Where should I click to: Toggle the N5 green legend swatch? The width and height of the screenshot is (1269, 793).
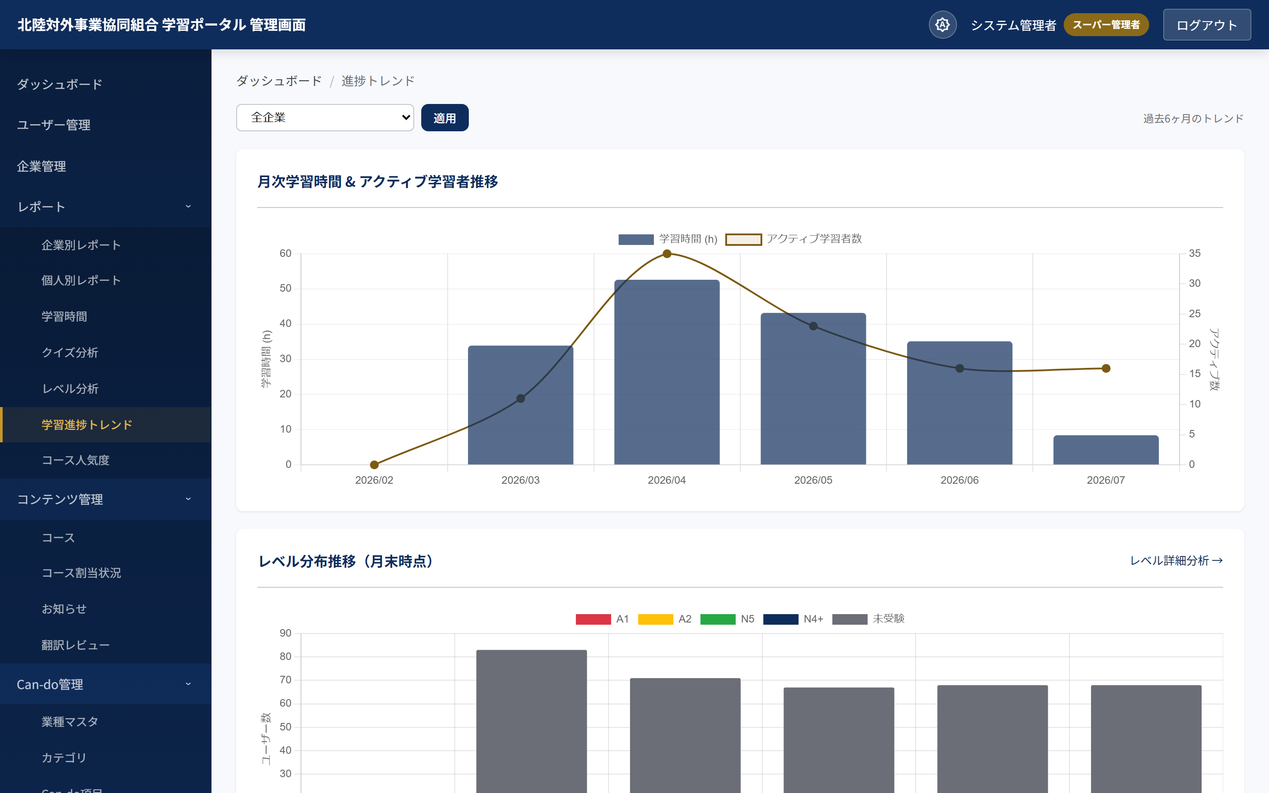pyautogui.click(x=718, y=619)
